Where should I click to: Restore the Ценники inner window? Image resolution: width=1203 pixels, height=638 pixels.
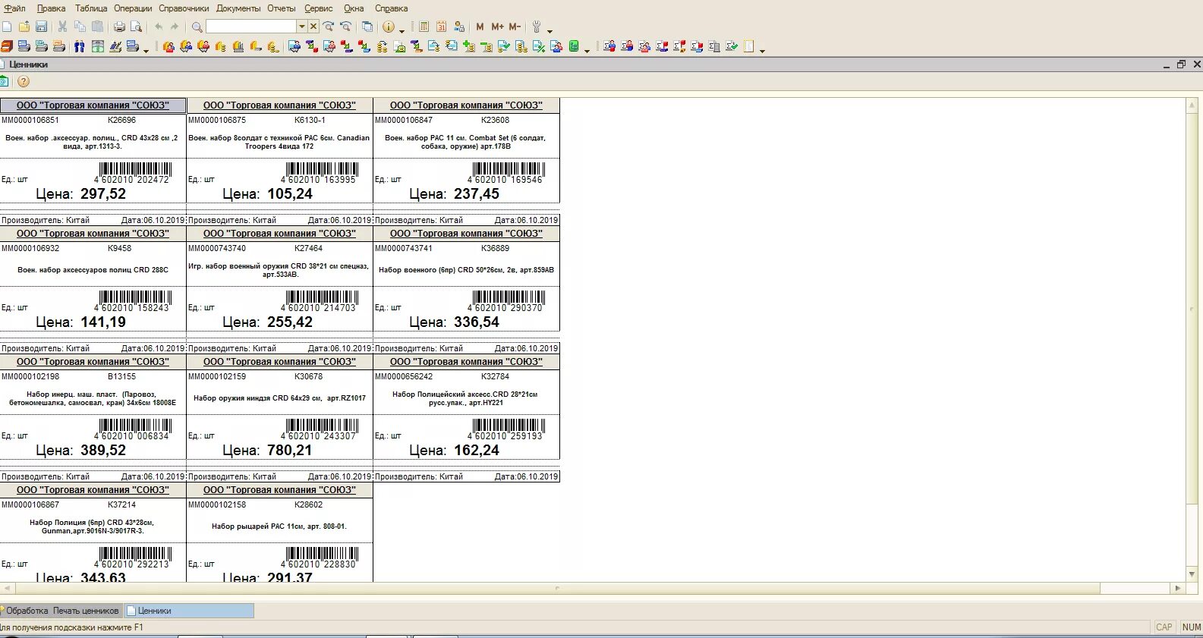1181,64
